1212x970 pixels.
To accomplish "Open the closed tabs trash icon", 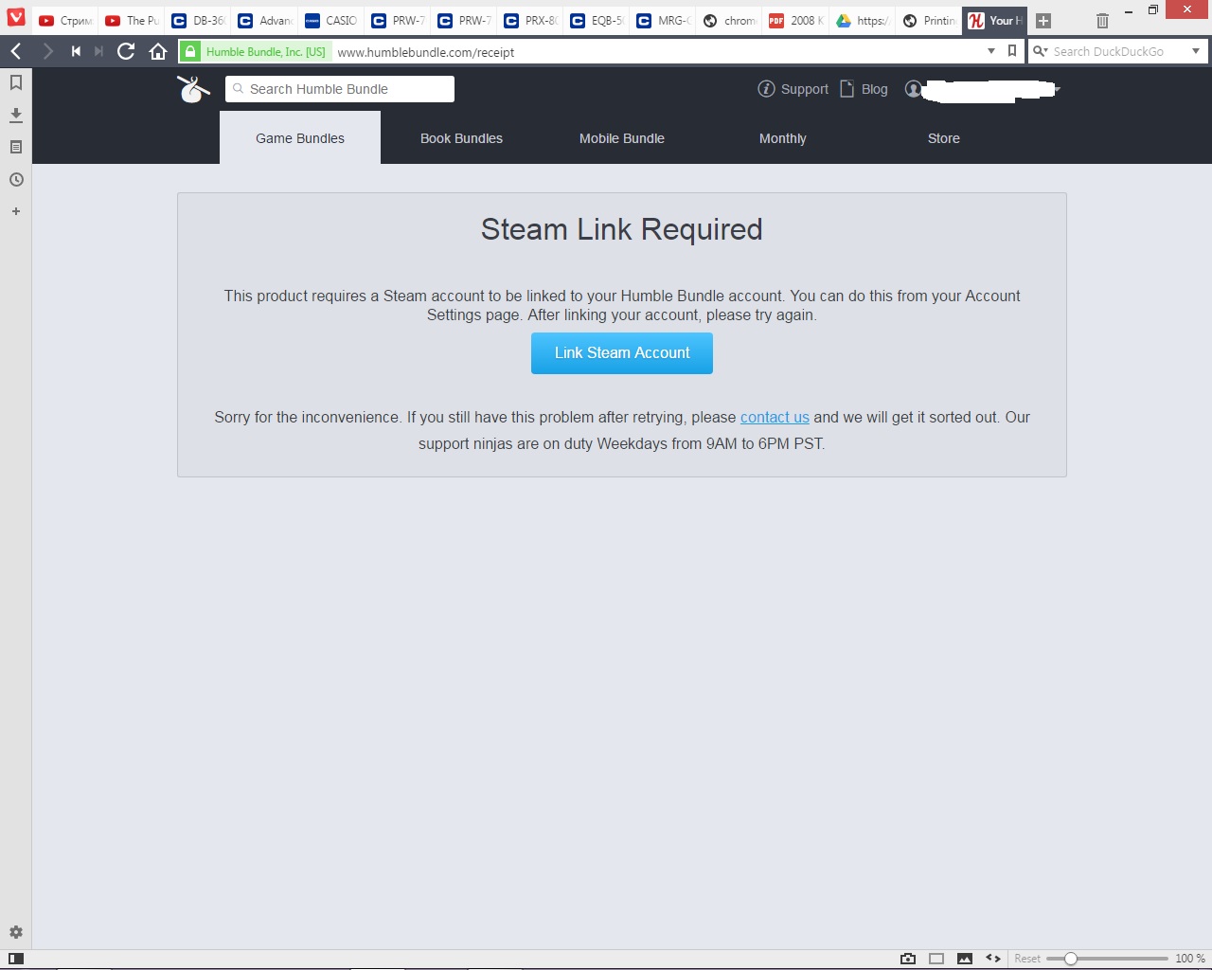I will [x=1102, y=21].
